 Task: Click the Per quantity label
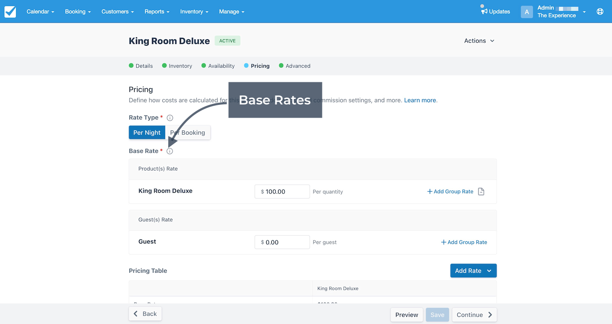click(x=328, y=192)
